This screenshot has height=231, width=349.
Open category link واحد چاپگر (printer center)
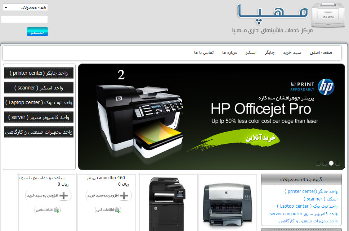tap(311, 191)
